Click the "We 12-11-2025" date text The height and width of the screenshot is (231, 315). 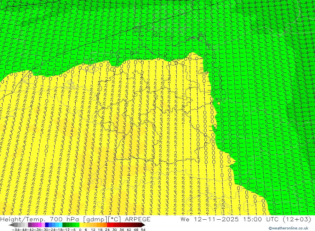[209, 219]
